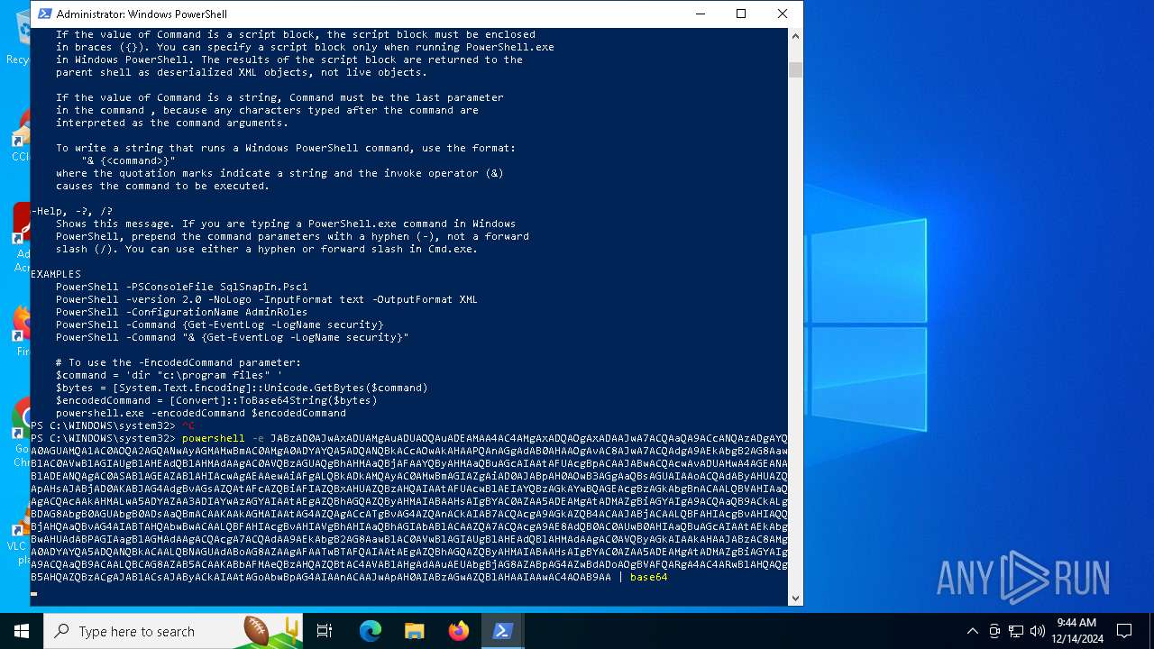Click the Recycle Bin desktop icon
Image resolution: width=1154 pixels, height=649 pixels.
22,29
